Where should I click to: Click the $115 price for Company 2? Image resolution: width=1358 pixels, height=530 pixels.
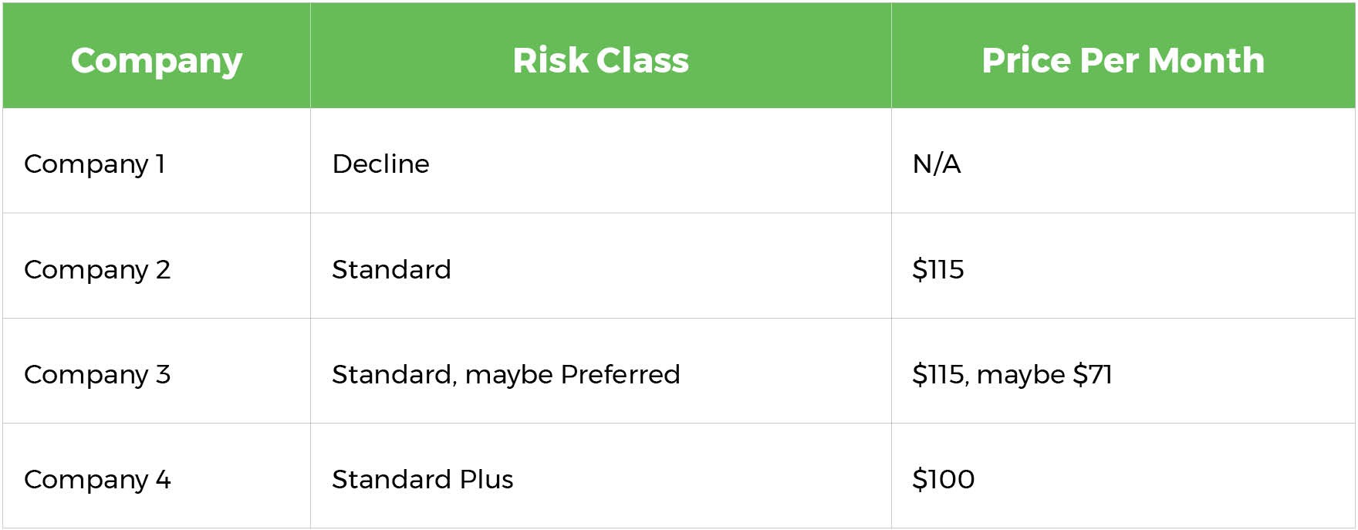(x=1123, y=266)
